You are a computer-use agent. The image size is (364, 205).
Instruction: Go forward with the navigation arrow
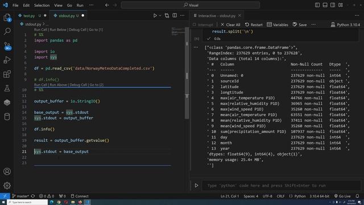(115, 5)
